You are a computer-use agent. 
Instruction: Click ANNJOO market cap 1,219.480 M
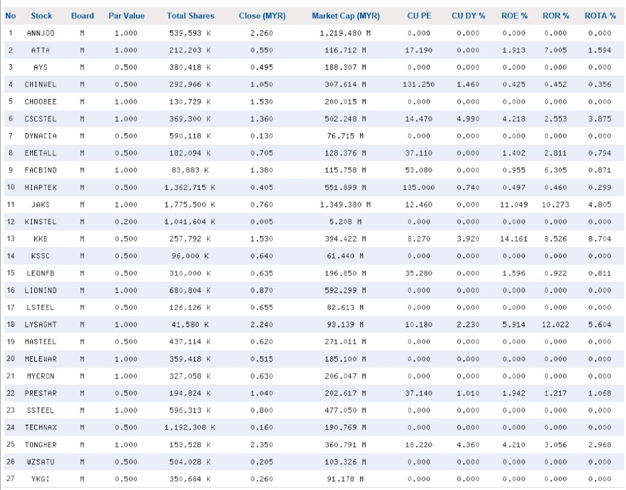coord(345,33)
